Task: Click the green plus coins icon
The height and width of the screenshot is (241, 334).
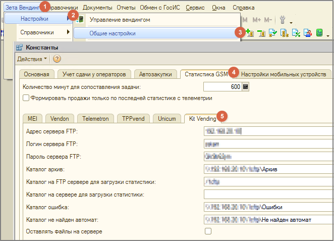Action: pyautogui.click(x=250, y=33)
